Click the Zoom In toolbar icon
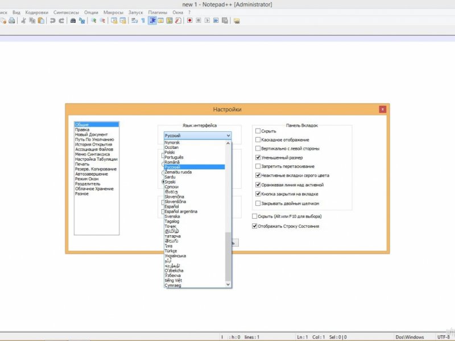The width and height of the screenshot is (455, 341). 94,20
